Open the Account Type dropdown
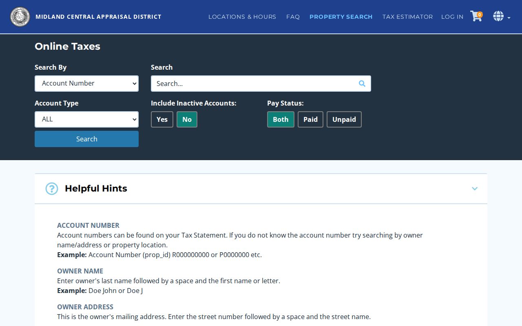This screenshot has width=522, height=326. tap(86, 119)
